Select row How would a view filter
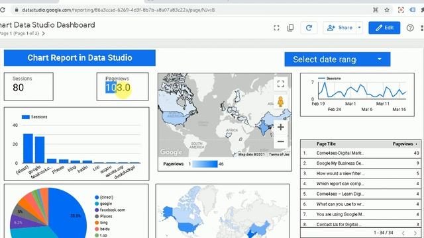This screenshot has height=238, width=424. (x=360, y=173)
